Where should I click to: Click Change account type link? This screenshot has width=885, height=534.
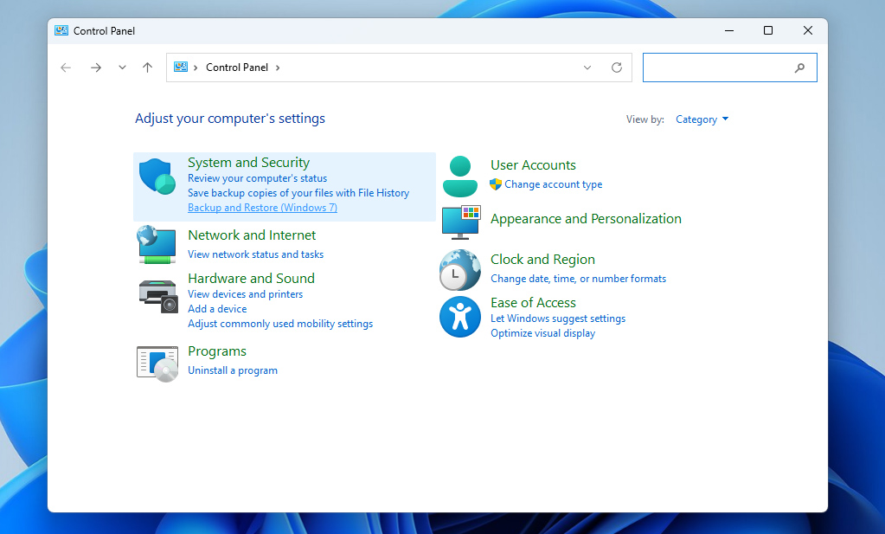[553, 184]
